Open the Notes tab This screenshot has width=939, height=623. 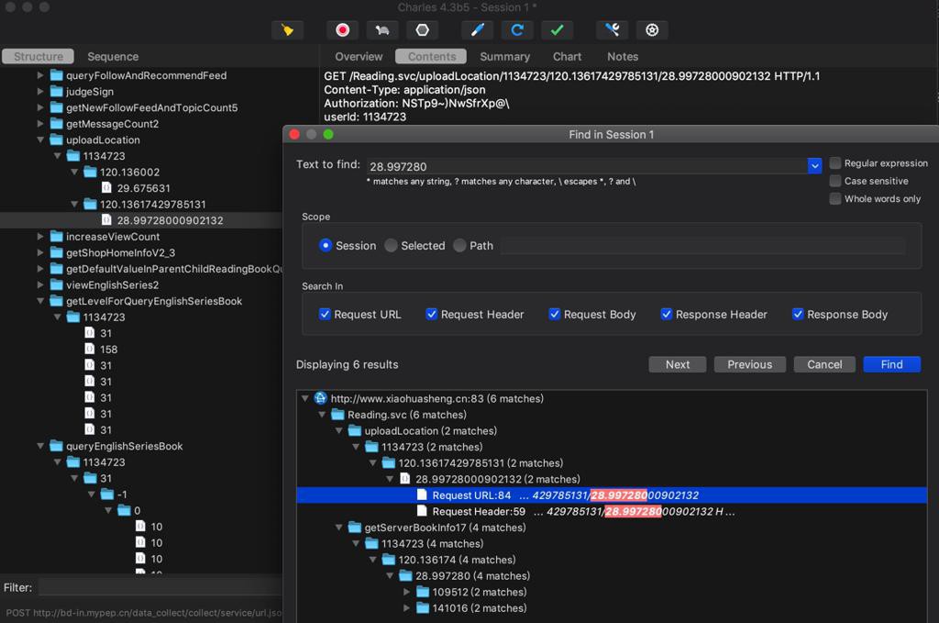[x=623, y=56]
